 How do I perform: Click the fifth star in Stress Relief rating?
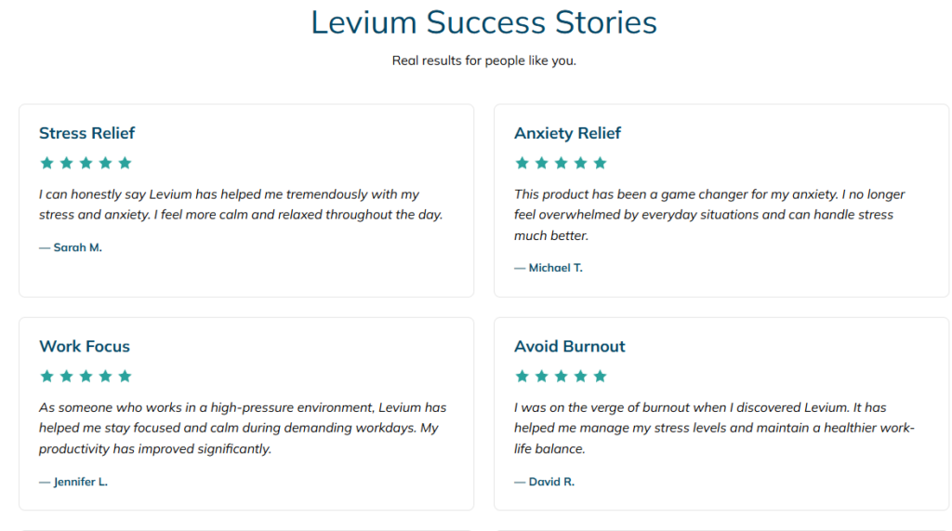125,163
